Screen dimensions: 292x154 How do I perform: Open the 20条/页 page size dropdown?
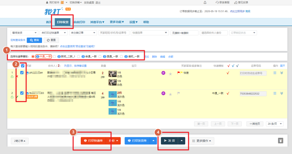pyautogui.click(x=275, y=124)
